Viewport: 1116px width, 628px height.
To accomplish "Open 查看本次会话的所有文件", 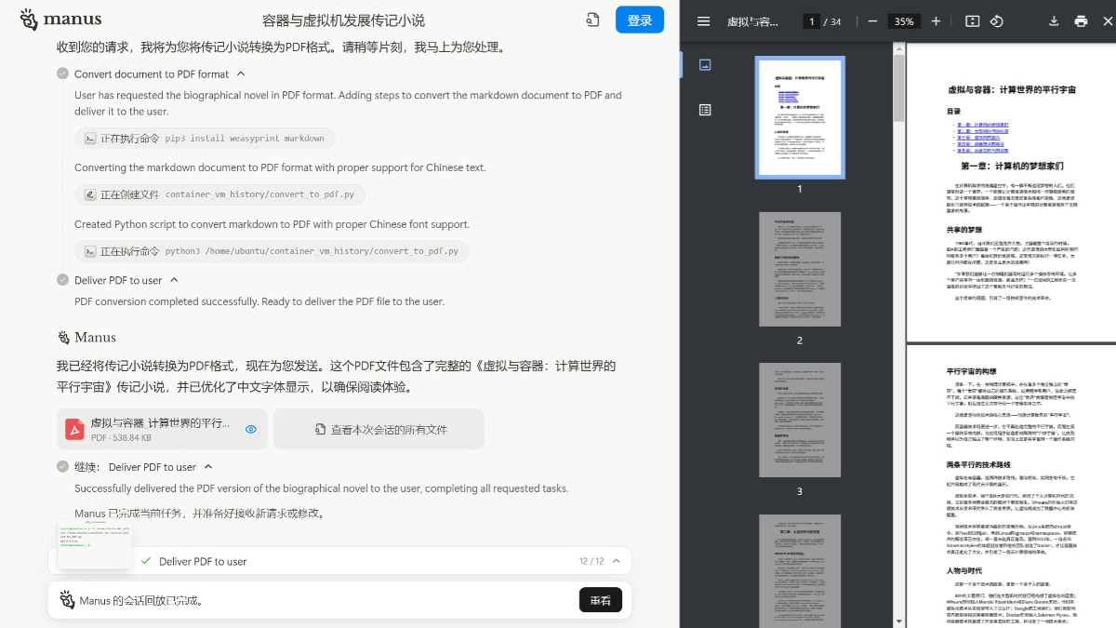I will click(x=379, y=429).
